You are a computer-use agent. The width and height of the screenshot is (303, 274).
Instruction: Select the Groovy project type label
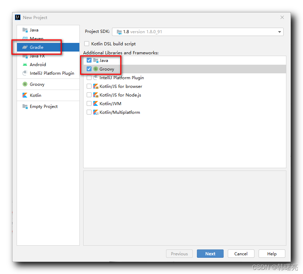(37, 84)
